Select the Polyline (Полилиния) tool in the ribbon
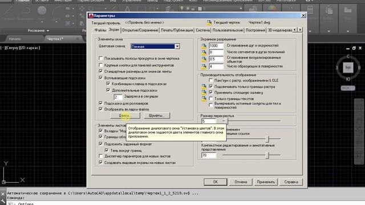The height and width of the screenshot is (205, 365). coord(25,14)
